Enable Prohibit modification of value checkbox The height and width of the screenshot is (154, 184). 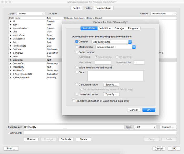click(x=74, y=101)
